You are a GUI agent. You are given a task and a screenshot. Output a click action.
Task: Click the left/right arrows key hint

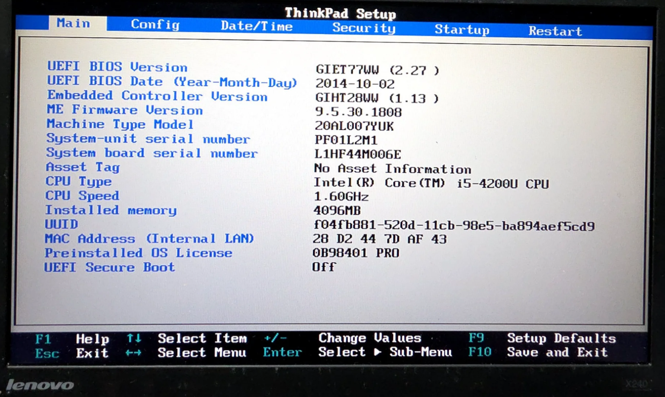tap(133, 353)
